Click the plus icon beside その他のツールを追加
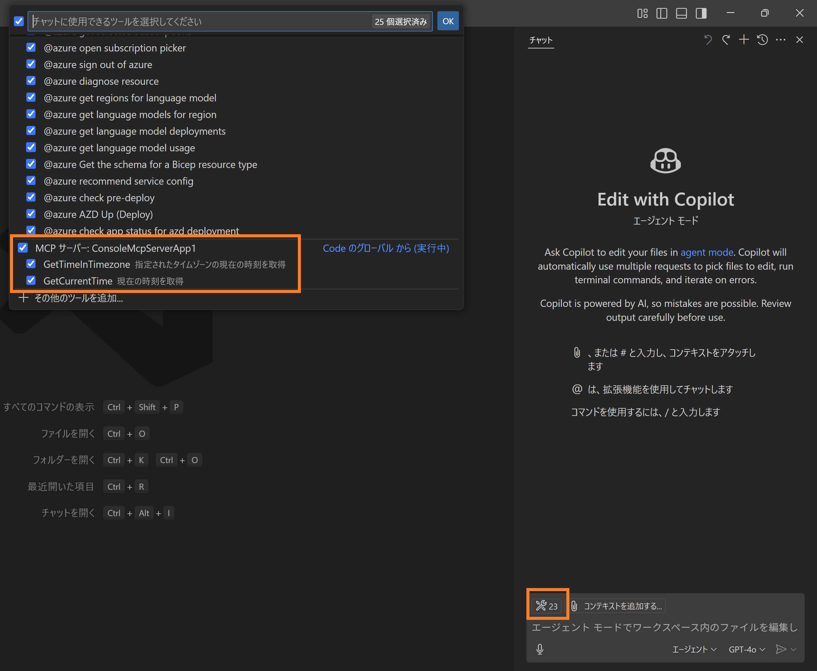 24,298
